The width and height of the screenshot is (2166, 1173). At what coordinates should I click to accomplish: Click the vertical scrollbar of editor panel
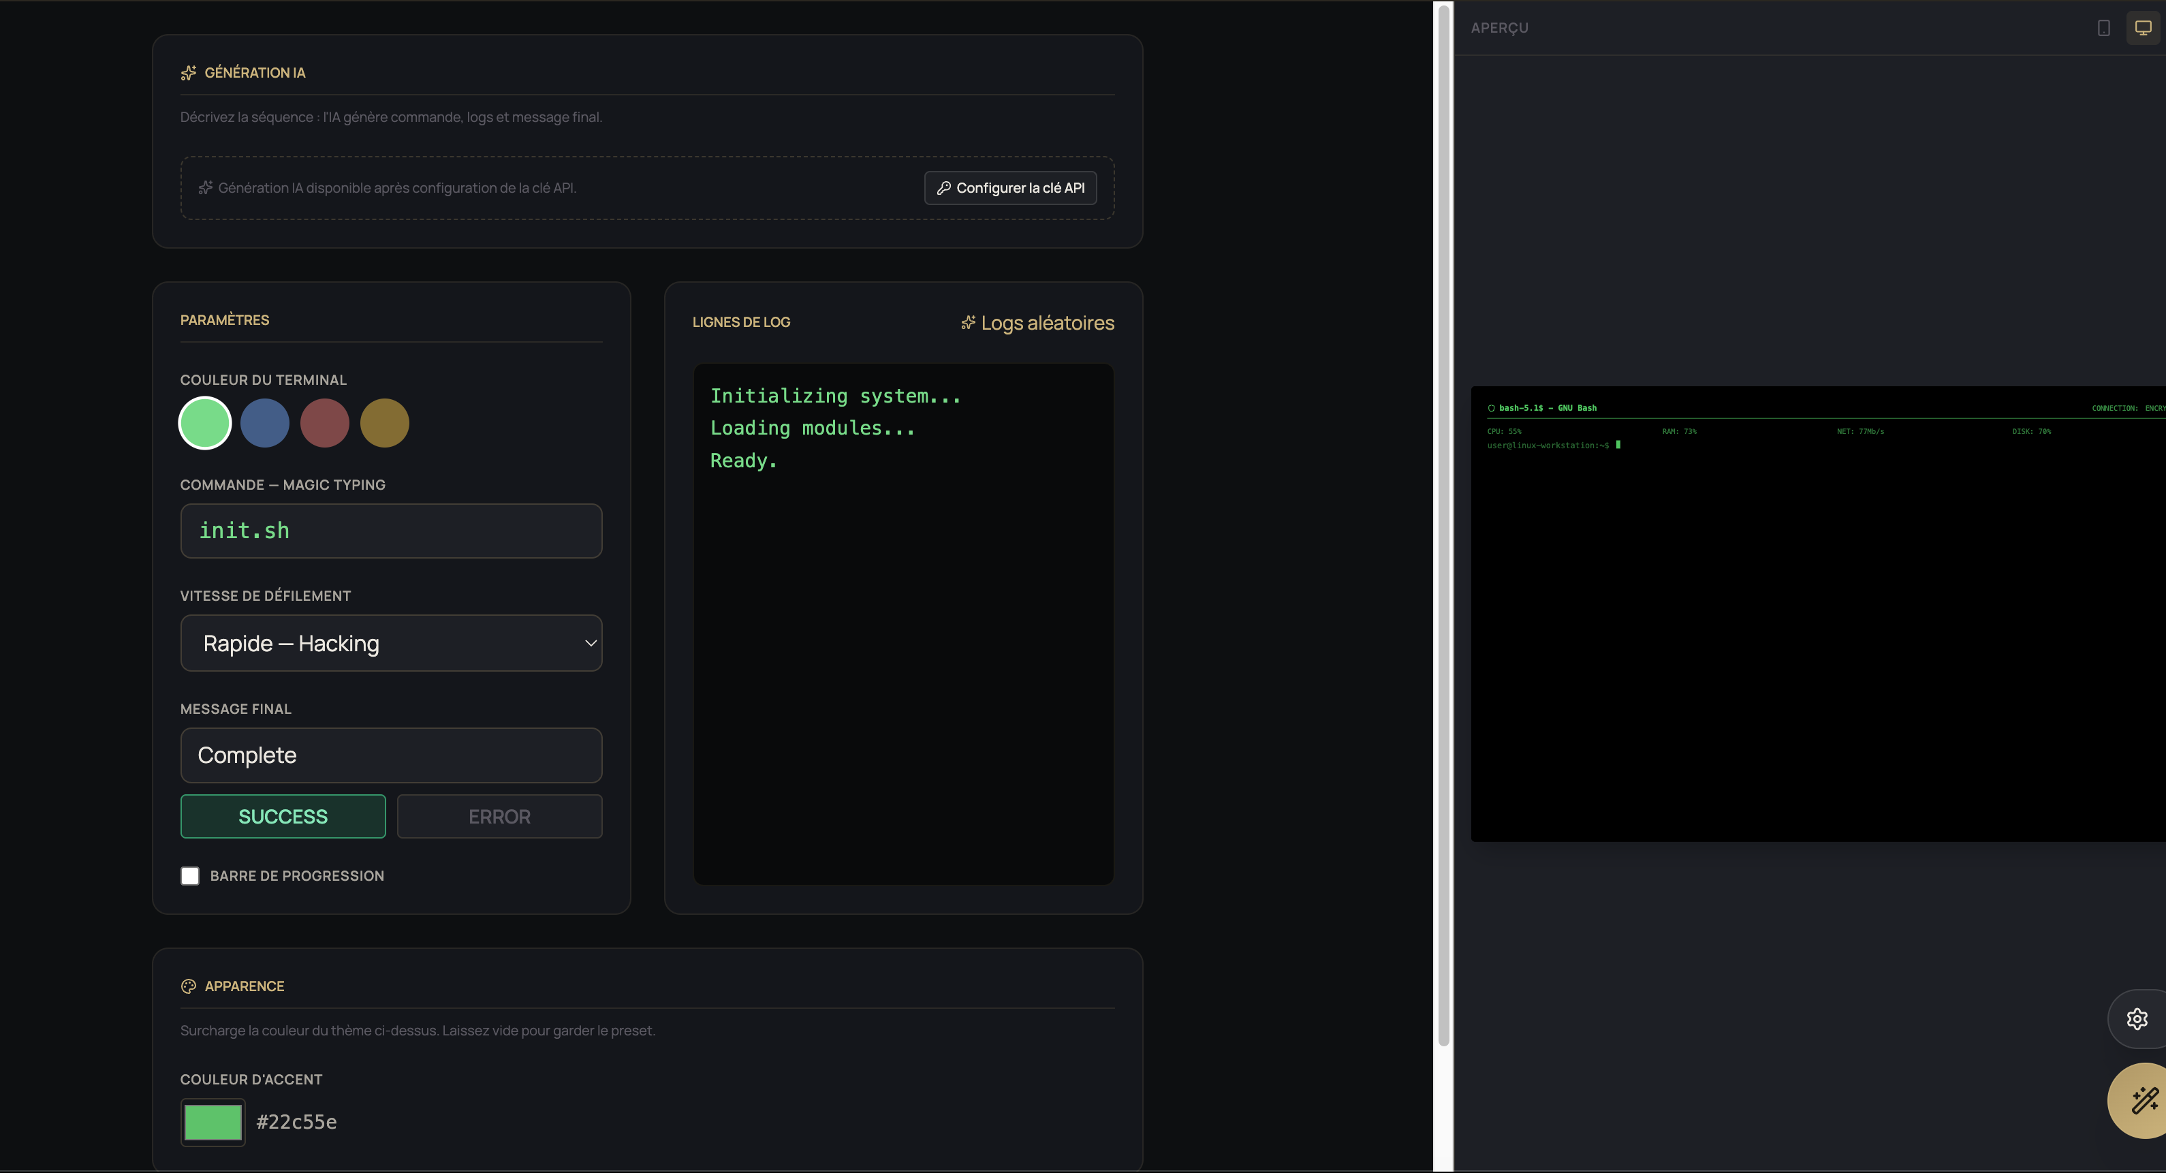pos(1444,526)
